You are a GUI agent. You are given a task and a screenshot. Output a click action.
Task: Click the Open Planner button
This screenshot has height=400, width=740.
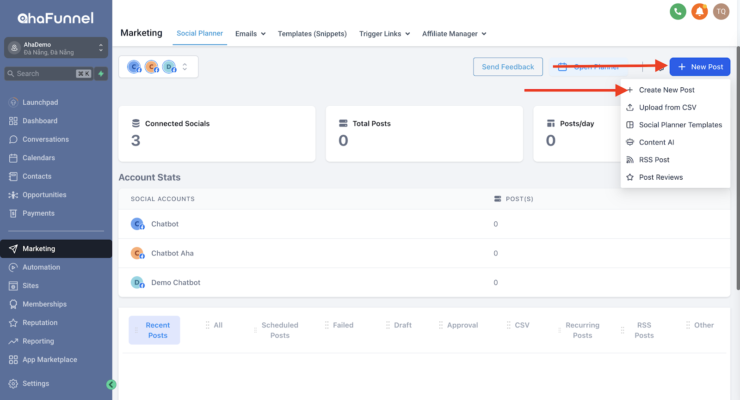point(588,67)
